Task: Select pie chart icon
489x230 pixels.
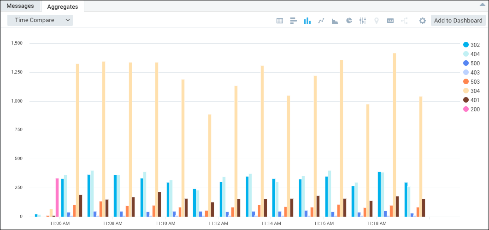Action: (349, 21)
